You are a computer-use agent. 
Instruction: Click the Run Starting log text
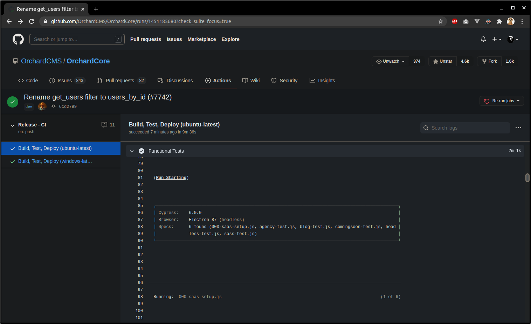171,178
